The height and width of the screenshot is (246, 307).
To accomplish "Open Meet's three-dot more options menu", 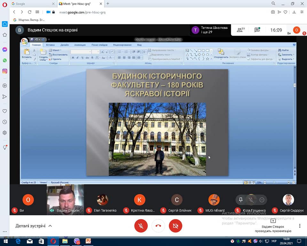I will 300,226.
